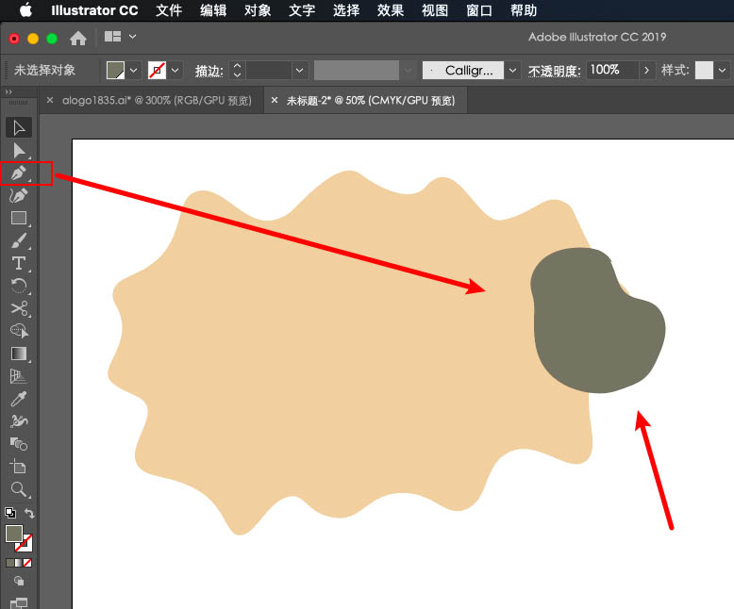This screenshot has height=609, width=734.
Task: Open the 文字 menu
Action: tap(302, 10)
